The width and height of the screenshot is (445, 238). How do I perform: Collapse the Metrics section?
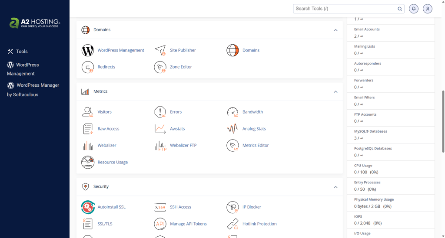335,92
